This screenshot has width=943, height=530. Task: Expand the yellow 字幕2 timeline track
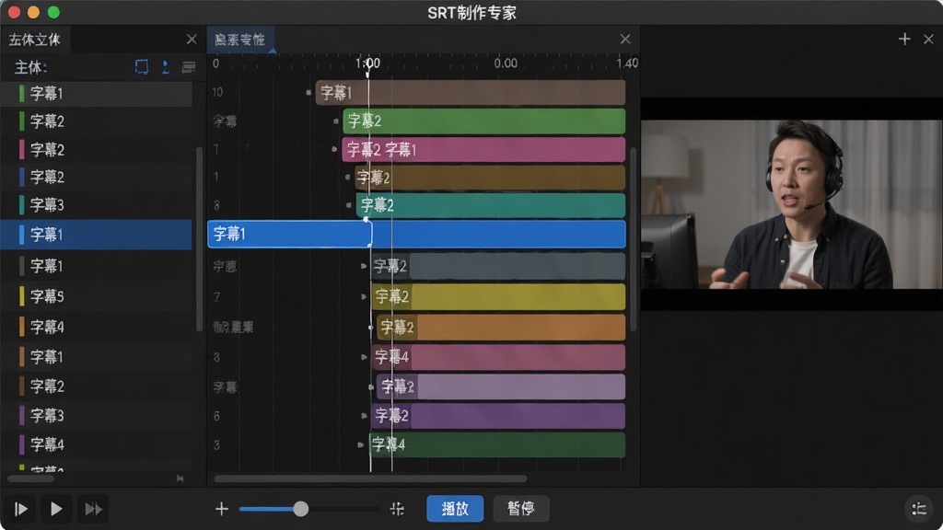(363, 296)
